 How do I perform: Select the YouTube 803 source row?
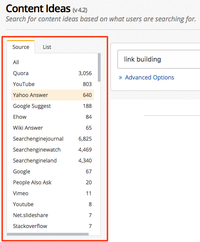(x=52, y=84)
